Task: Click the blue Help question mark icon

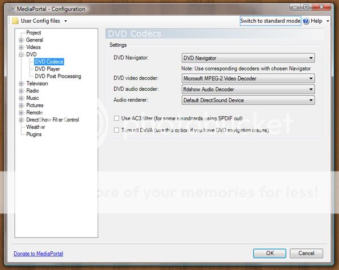Action: tap(306, 21)
